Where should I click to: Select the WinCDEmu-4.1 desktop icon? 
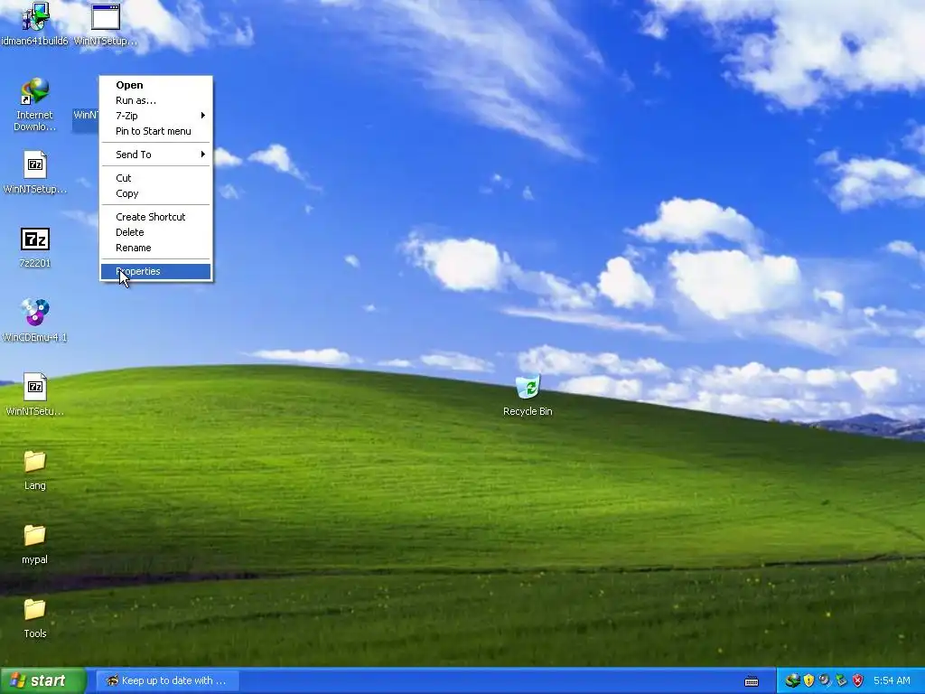[35, 321]
